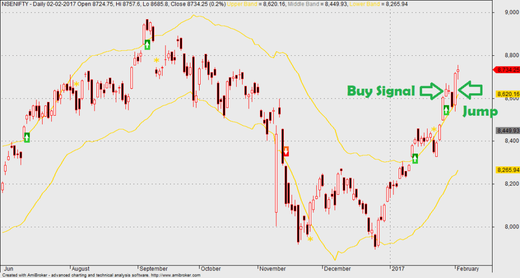The width and height of the screenshot is (520, 278).
Task: Click the yellow star marker near late July
Action: coord(76,84)
